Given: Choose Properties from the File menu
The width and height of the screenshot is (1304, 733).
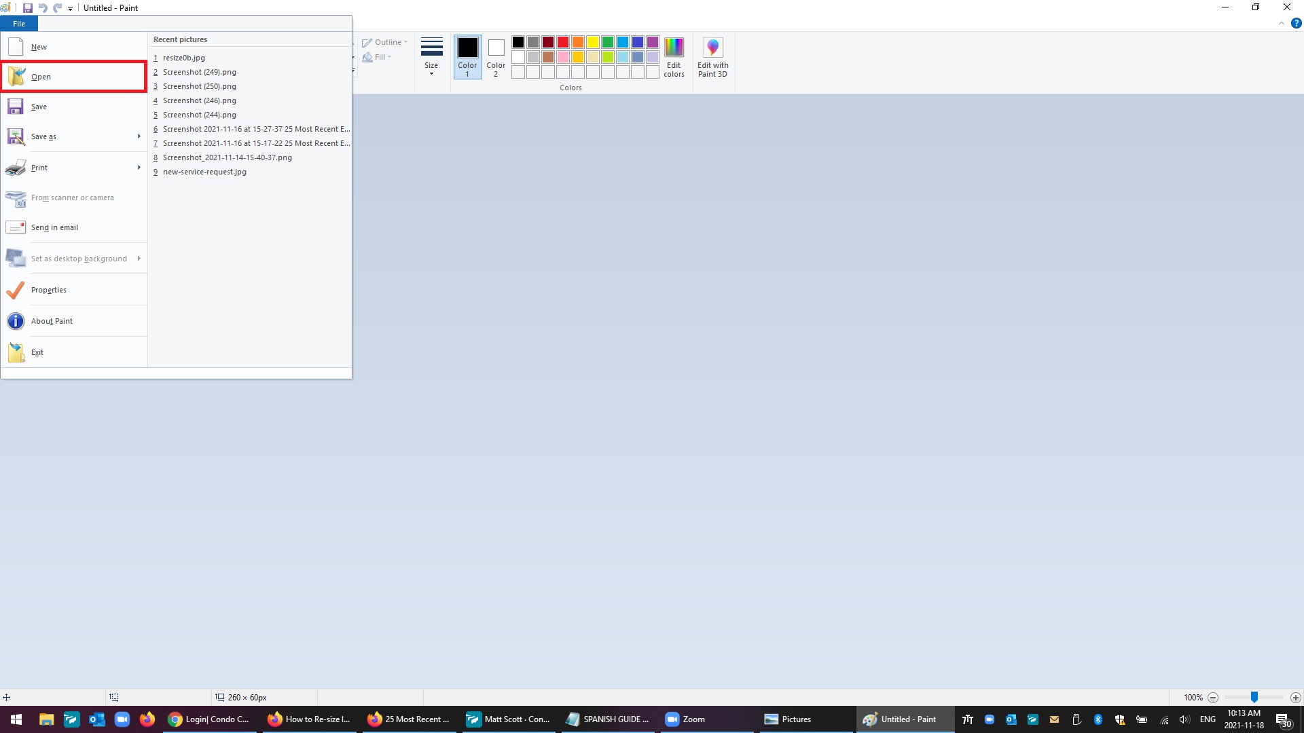Looking at the screenshot, I should [74, 290].
